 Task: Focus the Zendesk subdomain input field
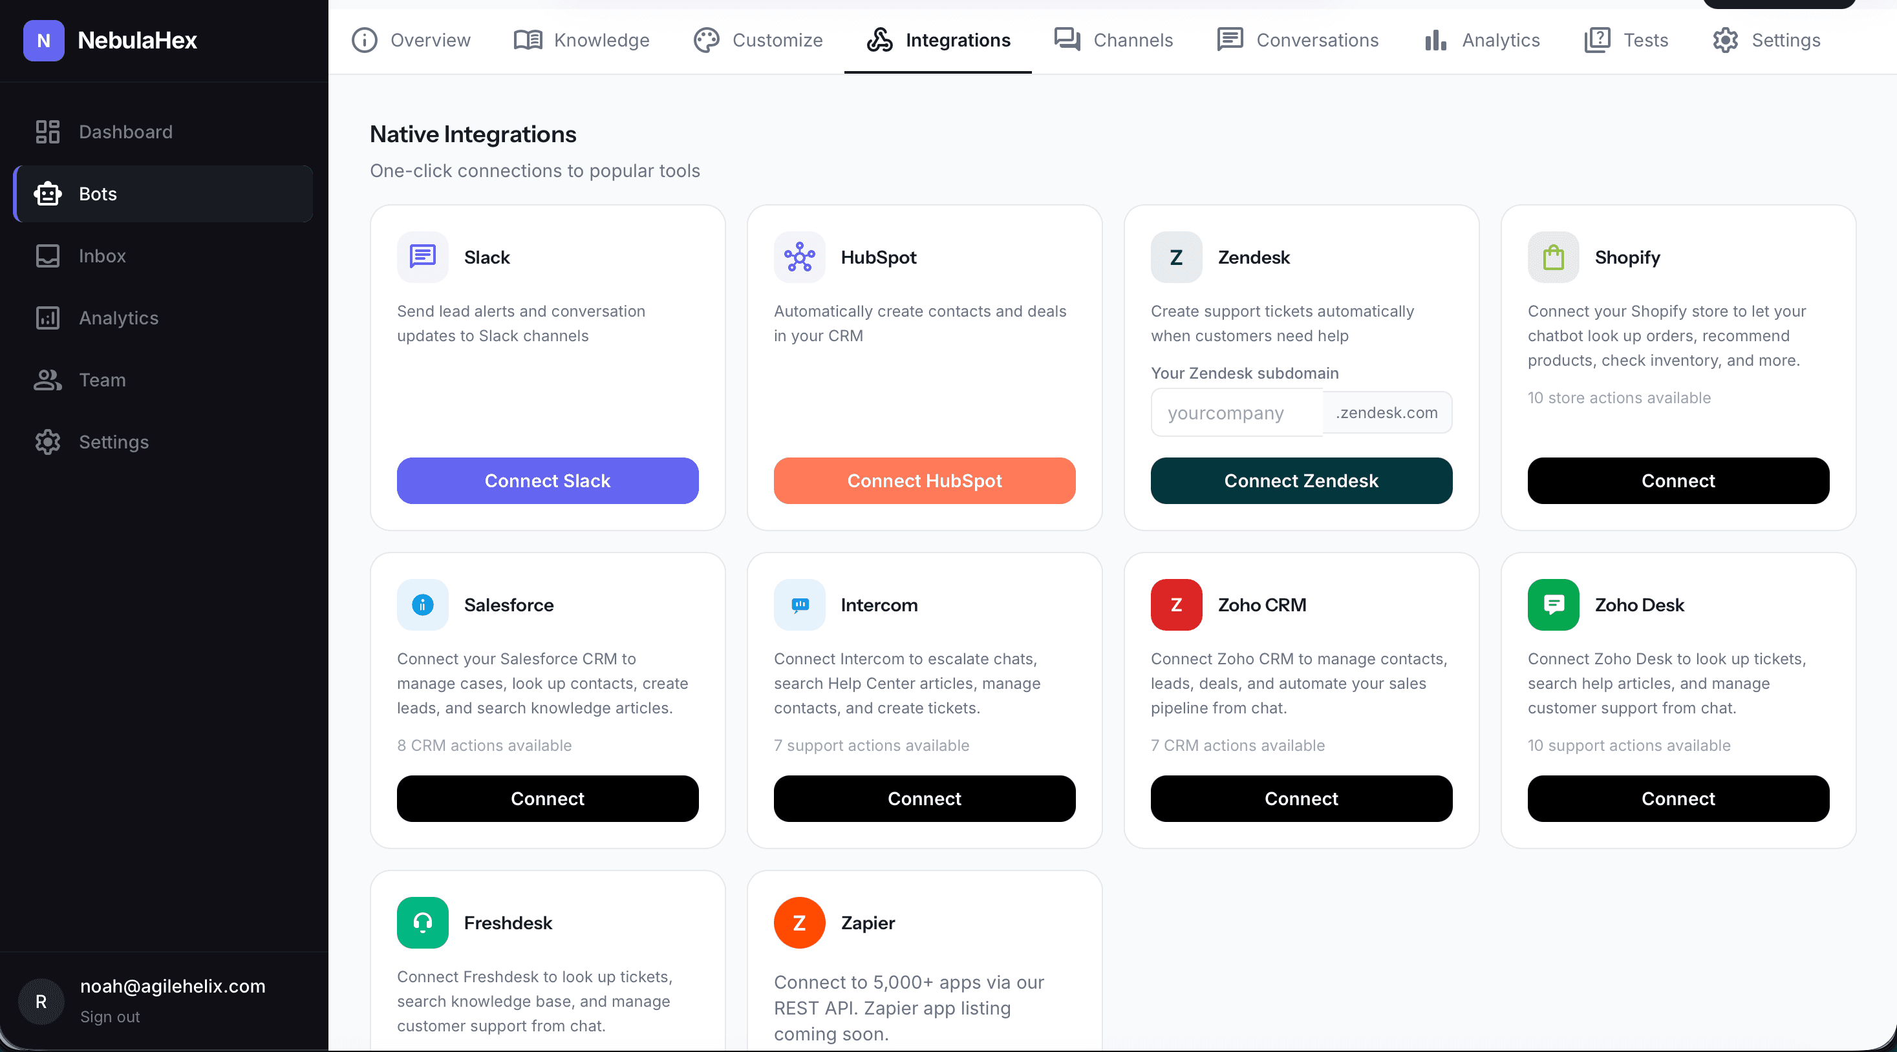pyautogui.click(x=1237, y=412)
